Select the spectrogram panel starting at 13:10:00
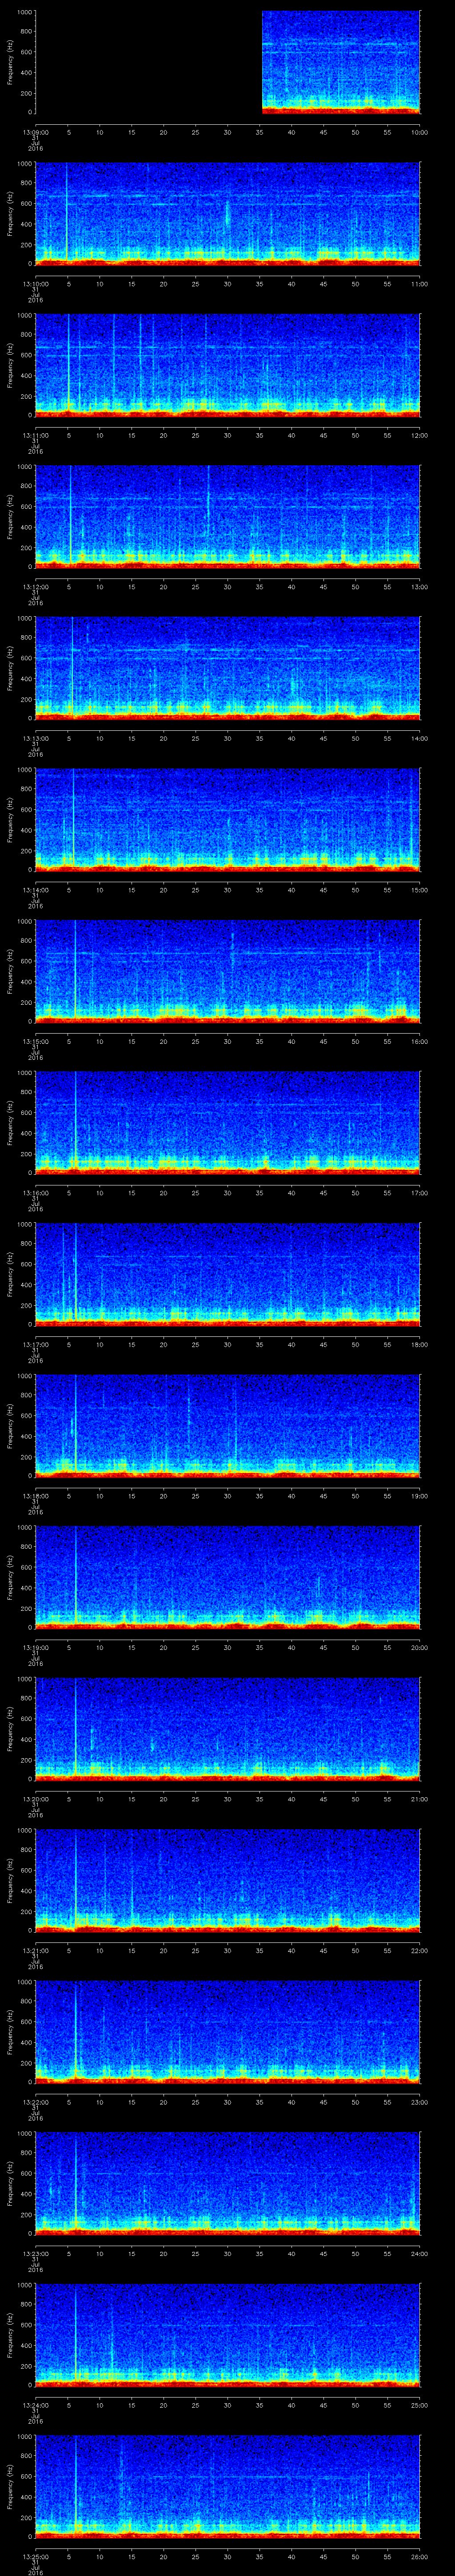 click(228, 214)
